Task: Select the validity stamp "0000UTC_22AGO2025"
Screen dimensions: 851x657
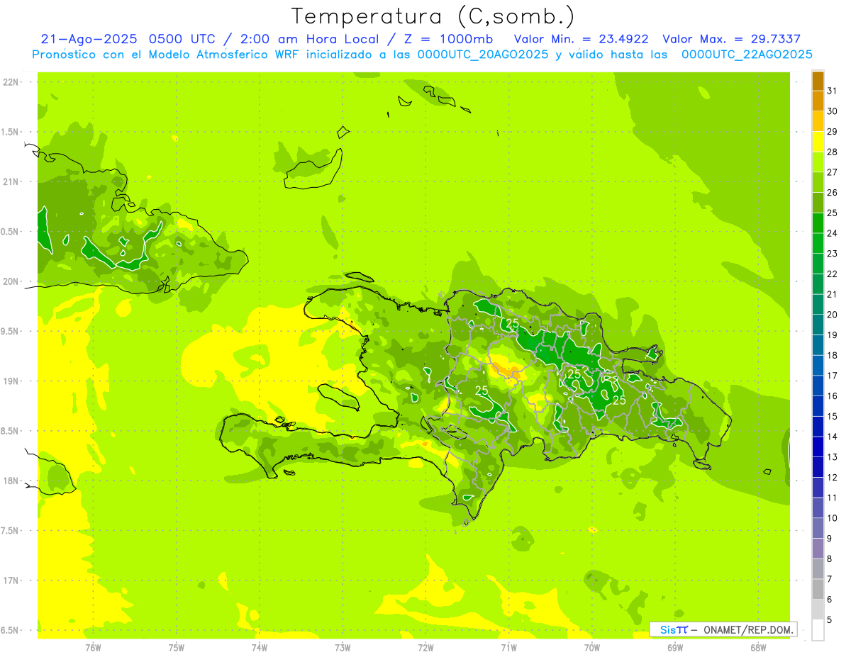Action: coord(747,54)
